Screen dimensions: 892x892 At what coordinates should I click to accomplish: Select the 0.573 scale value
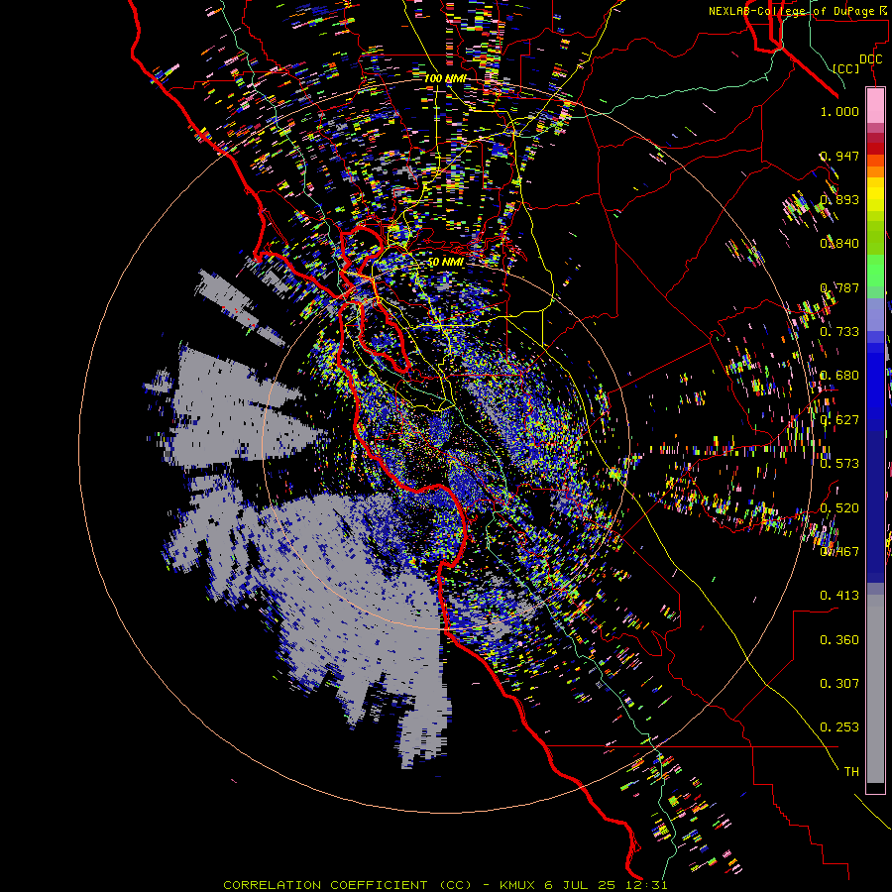839,464
